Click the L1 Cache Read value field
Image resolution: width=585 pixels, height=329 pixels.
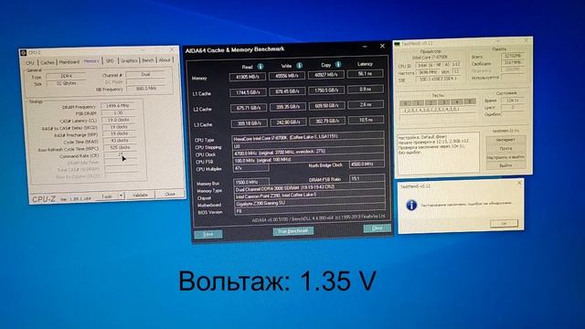coord(248,92)
